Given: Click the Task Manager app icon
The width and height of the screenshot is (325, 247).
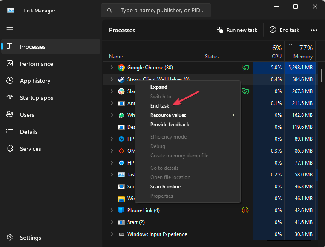Looking at the screenshot, I should [x=11, y=10].
